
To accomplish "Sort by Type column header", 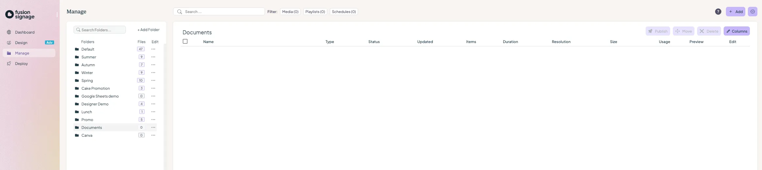I will 330,42.
